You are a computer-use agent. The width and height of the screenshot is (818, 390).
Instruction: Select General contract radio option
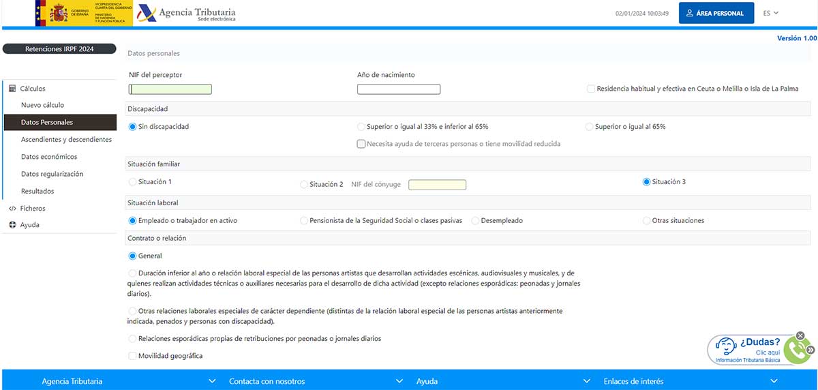[x=133, y=256]
